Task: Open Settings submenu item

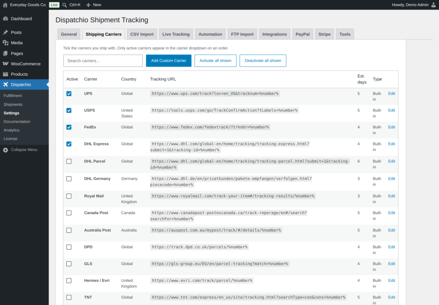Action: coord(12,113)
